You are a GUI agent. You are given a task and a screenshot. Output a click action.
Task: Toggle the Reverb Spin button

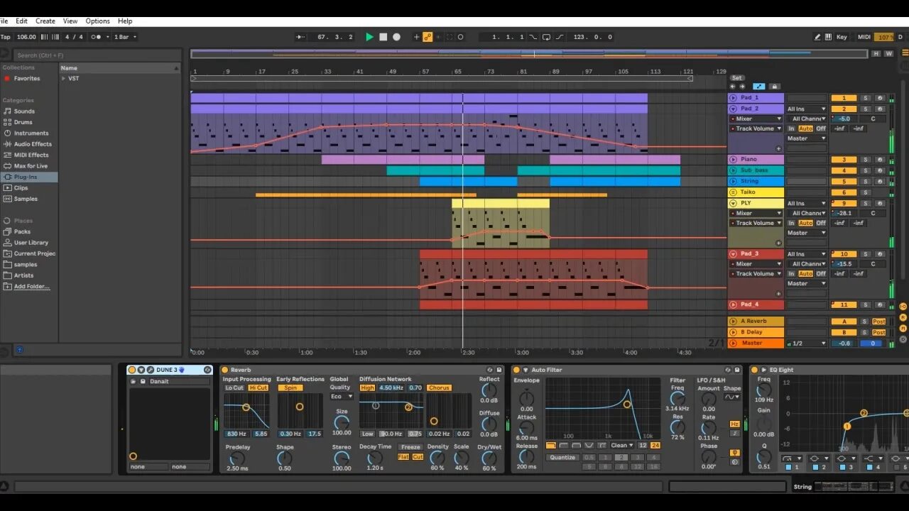click(x=290, y=388)
